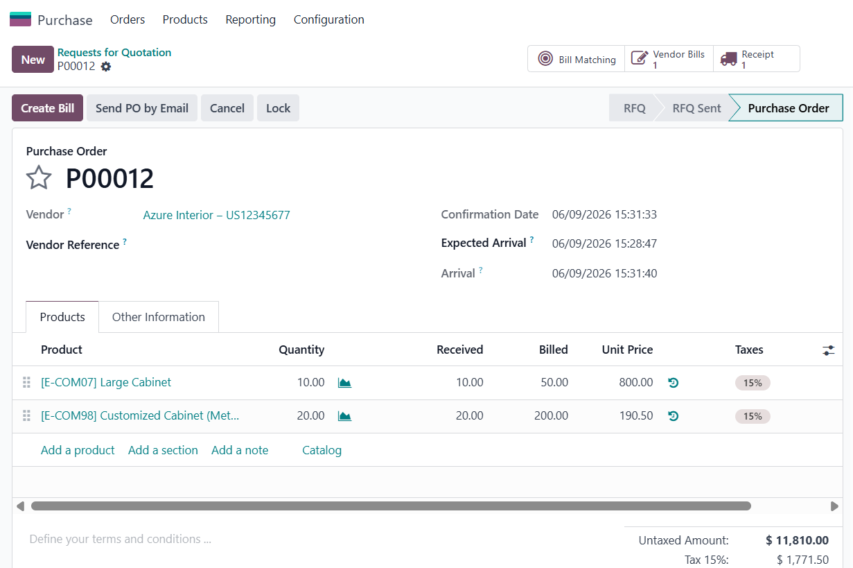Image resolution: width=853 pixels, height=568 pixels.
Task: Click scrollbar right arrow
Action: click(x=834, y=506)
